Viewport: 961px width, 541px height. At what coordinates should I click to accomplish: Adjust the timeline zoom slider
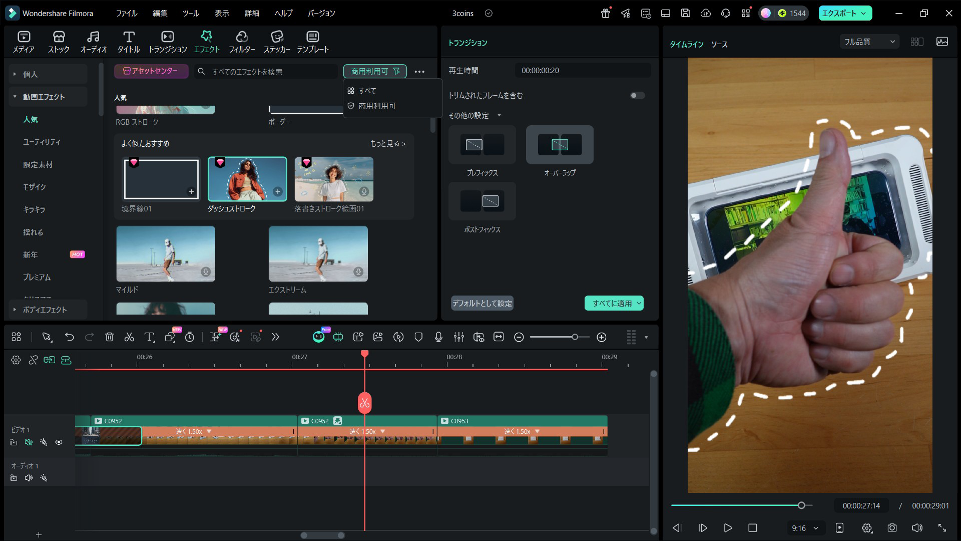575,337
